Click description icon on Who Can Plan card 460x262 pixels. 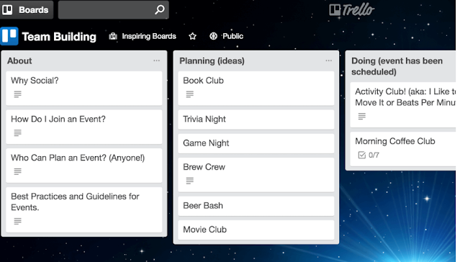click(17, 171)
